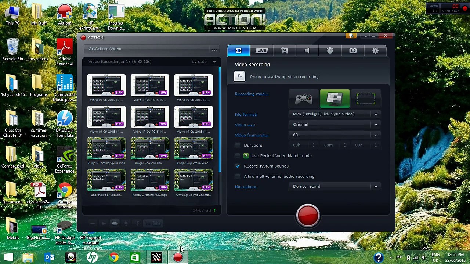Open the Video Recording tab icon
This screenshot has height=264, width=470.
[x=239, y=51]
